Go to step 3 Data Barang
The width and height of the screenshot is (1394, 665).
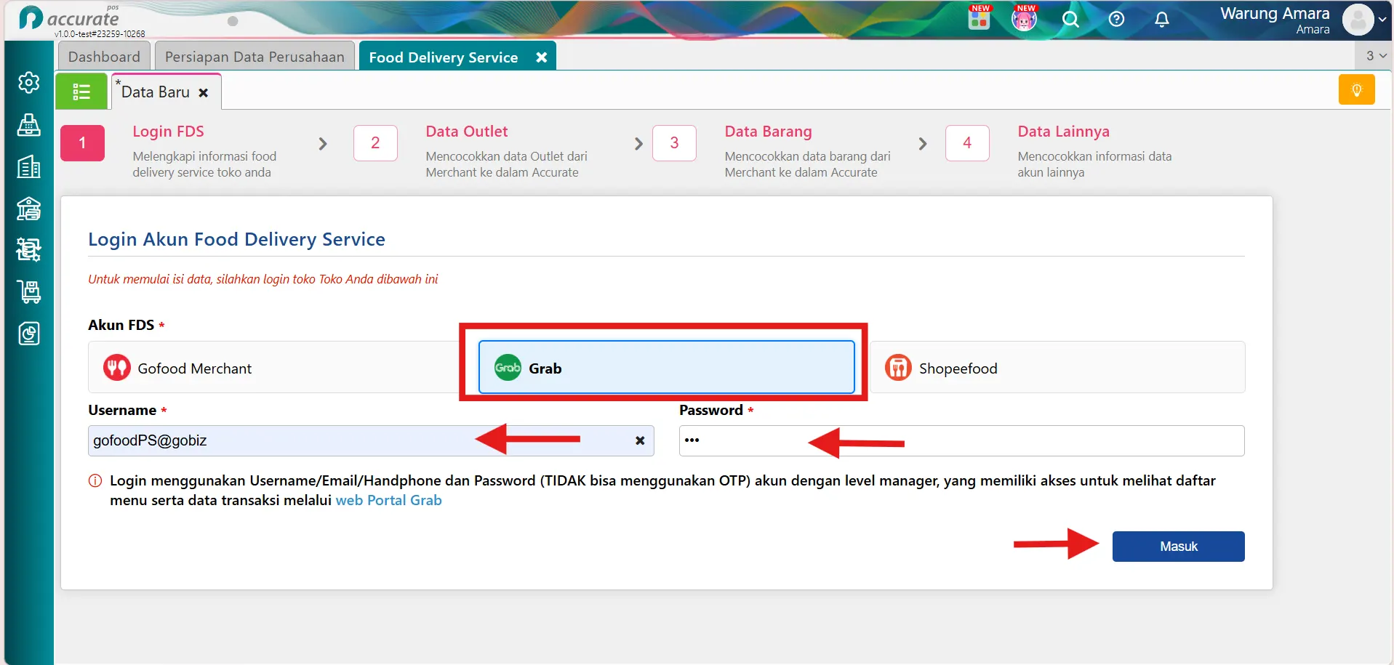[674, 143]
